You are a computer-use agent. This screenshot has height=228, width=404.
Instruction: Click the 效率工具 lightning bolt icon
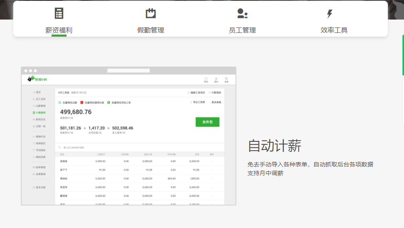(x=330, y=14)
